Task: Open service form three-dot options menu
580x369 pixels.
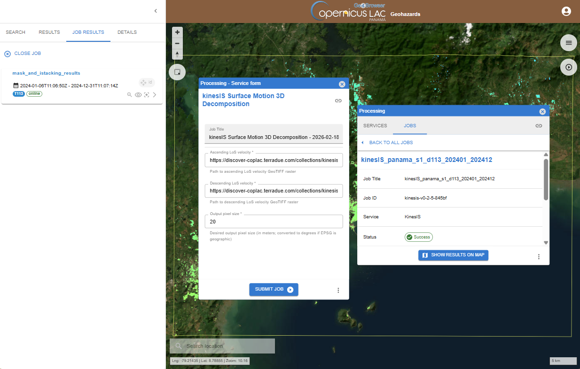Action: tap(338, 290)
